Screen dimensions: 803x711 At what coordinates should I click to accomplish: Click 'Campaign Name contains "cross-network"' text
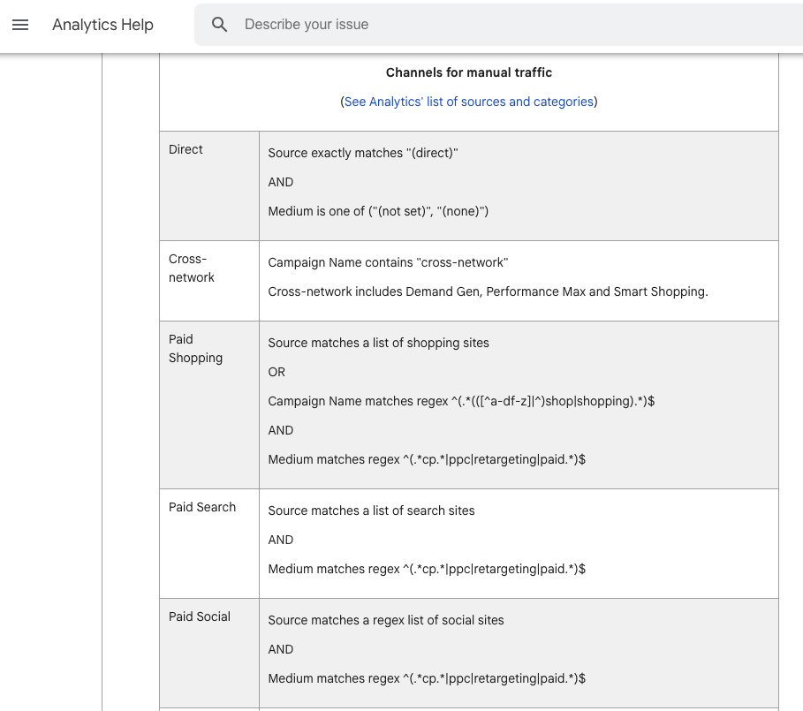point(388,262)
